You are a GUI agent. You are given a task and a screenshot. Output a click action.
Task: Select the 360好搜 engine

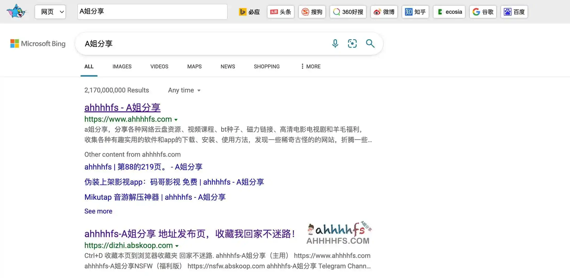348,12
